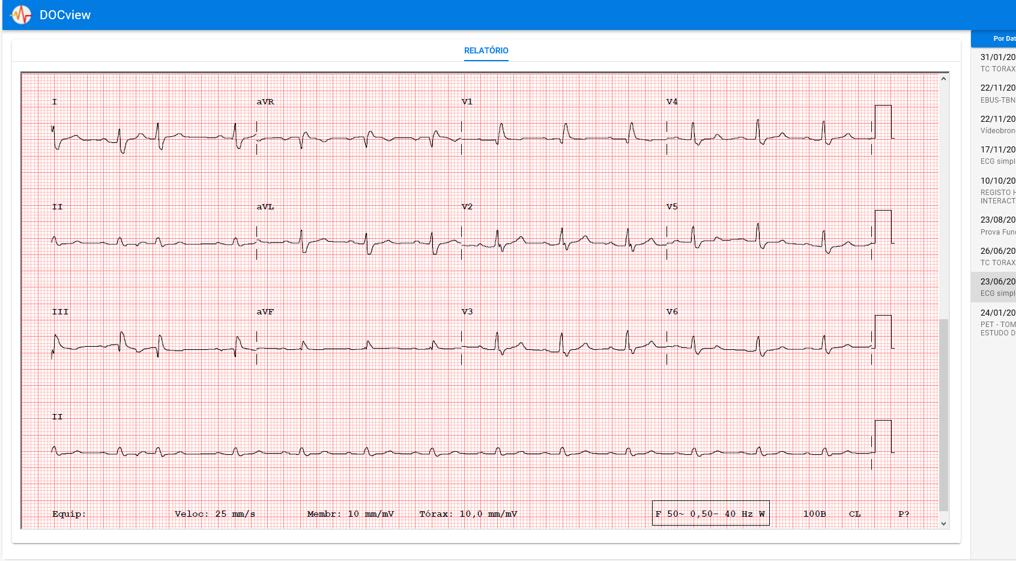Select the 10/10 REGISTO exam entry
Viewport: 1016px width, 561px height.
pyautogui.click(x=997, y=190)
